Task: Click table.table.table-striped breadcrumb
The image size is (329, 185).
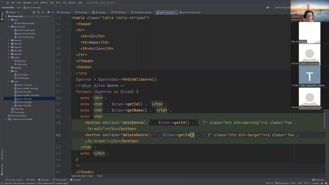Action: [x=82, y=176]
